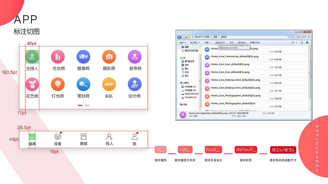Click the 电子邮件 email button
328x184 pixels.
[242, 43]
